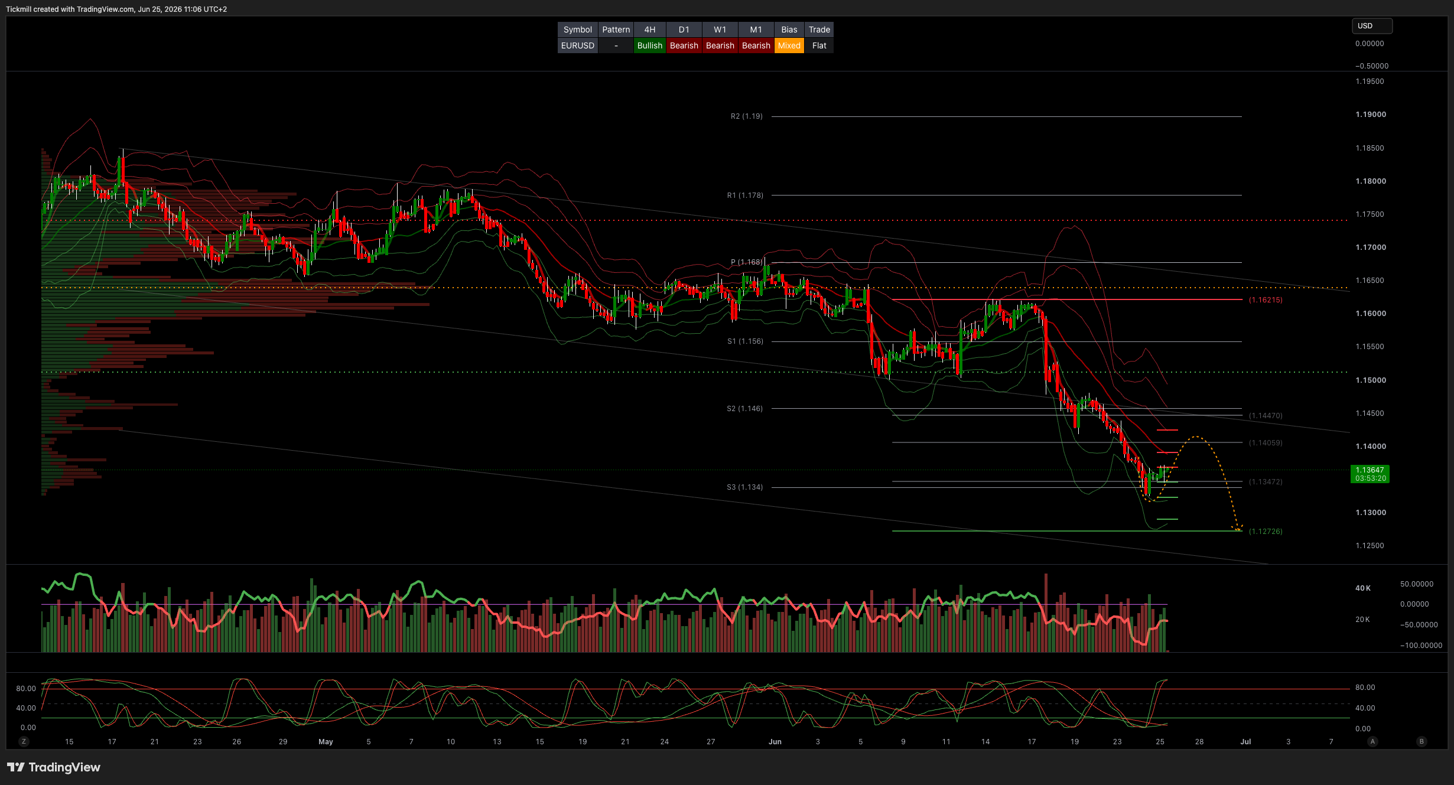This screenshot has width=1454, height=785.
Task: Select the D1 column header
Action: click(x=684, y=30)
